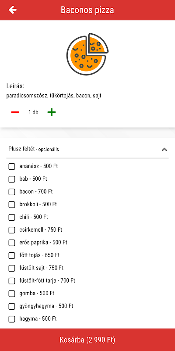Enable the füstölt-főtt tarja topping
This screenshot has height=351, width=175.
tap(12, 281)
